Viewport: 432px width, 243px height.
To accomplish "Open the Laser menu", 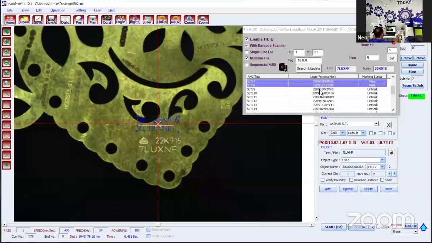I will (98, 10).
